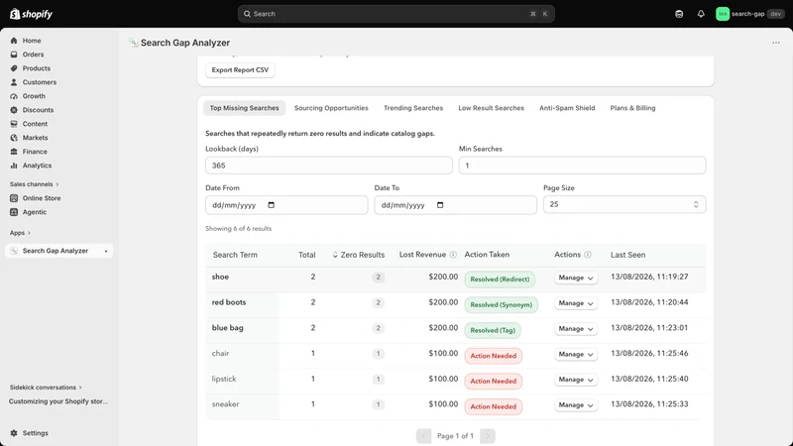Click the Date To field
Screen dimensions: 793x446
455,205
